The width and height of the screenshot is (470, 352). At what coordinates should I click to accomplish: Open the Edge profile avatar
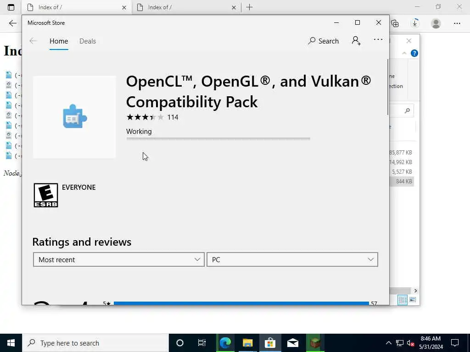point(436,23)
